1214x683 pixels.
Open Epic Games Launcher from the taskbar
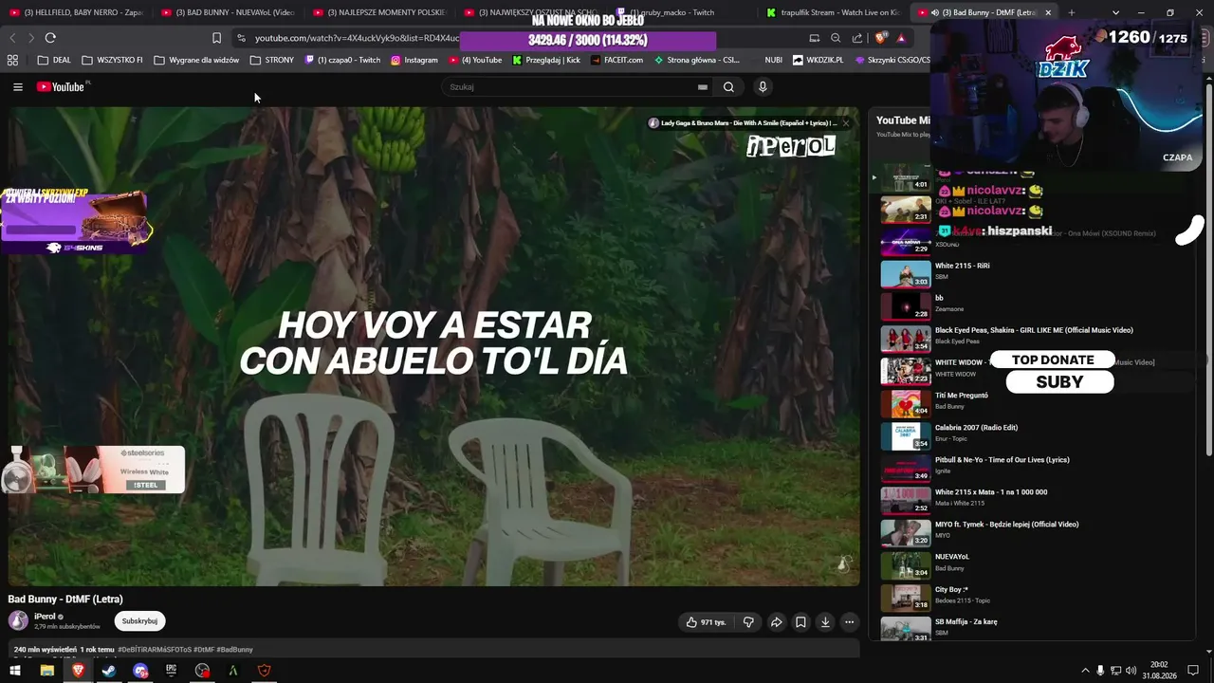pos(172,671)
